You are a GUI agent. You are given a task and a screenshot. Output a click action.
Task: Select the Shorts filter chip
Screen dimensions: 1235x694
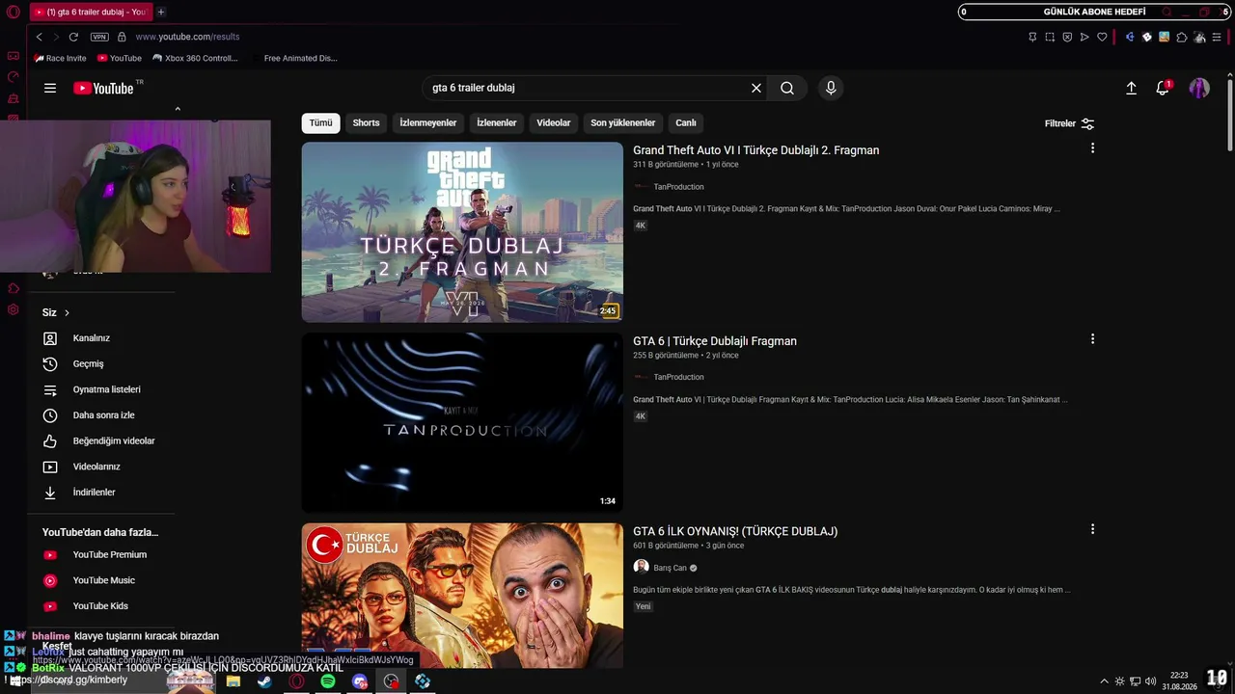point(366,122)
